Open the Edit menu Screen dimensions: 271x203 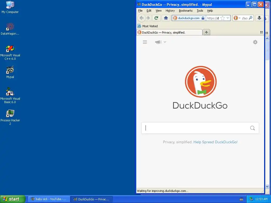click(149, 11)
